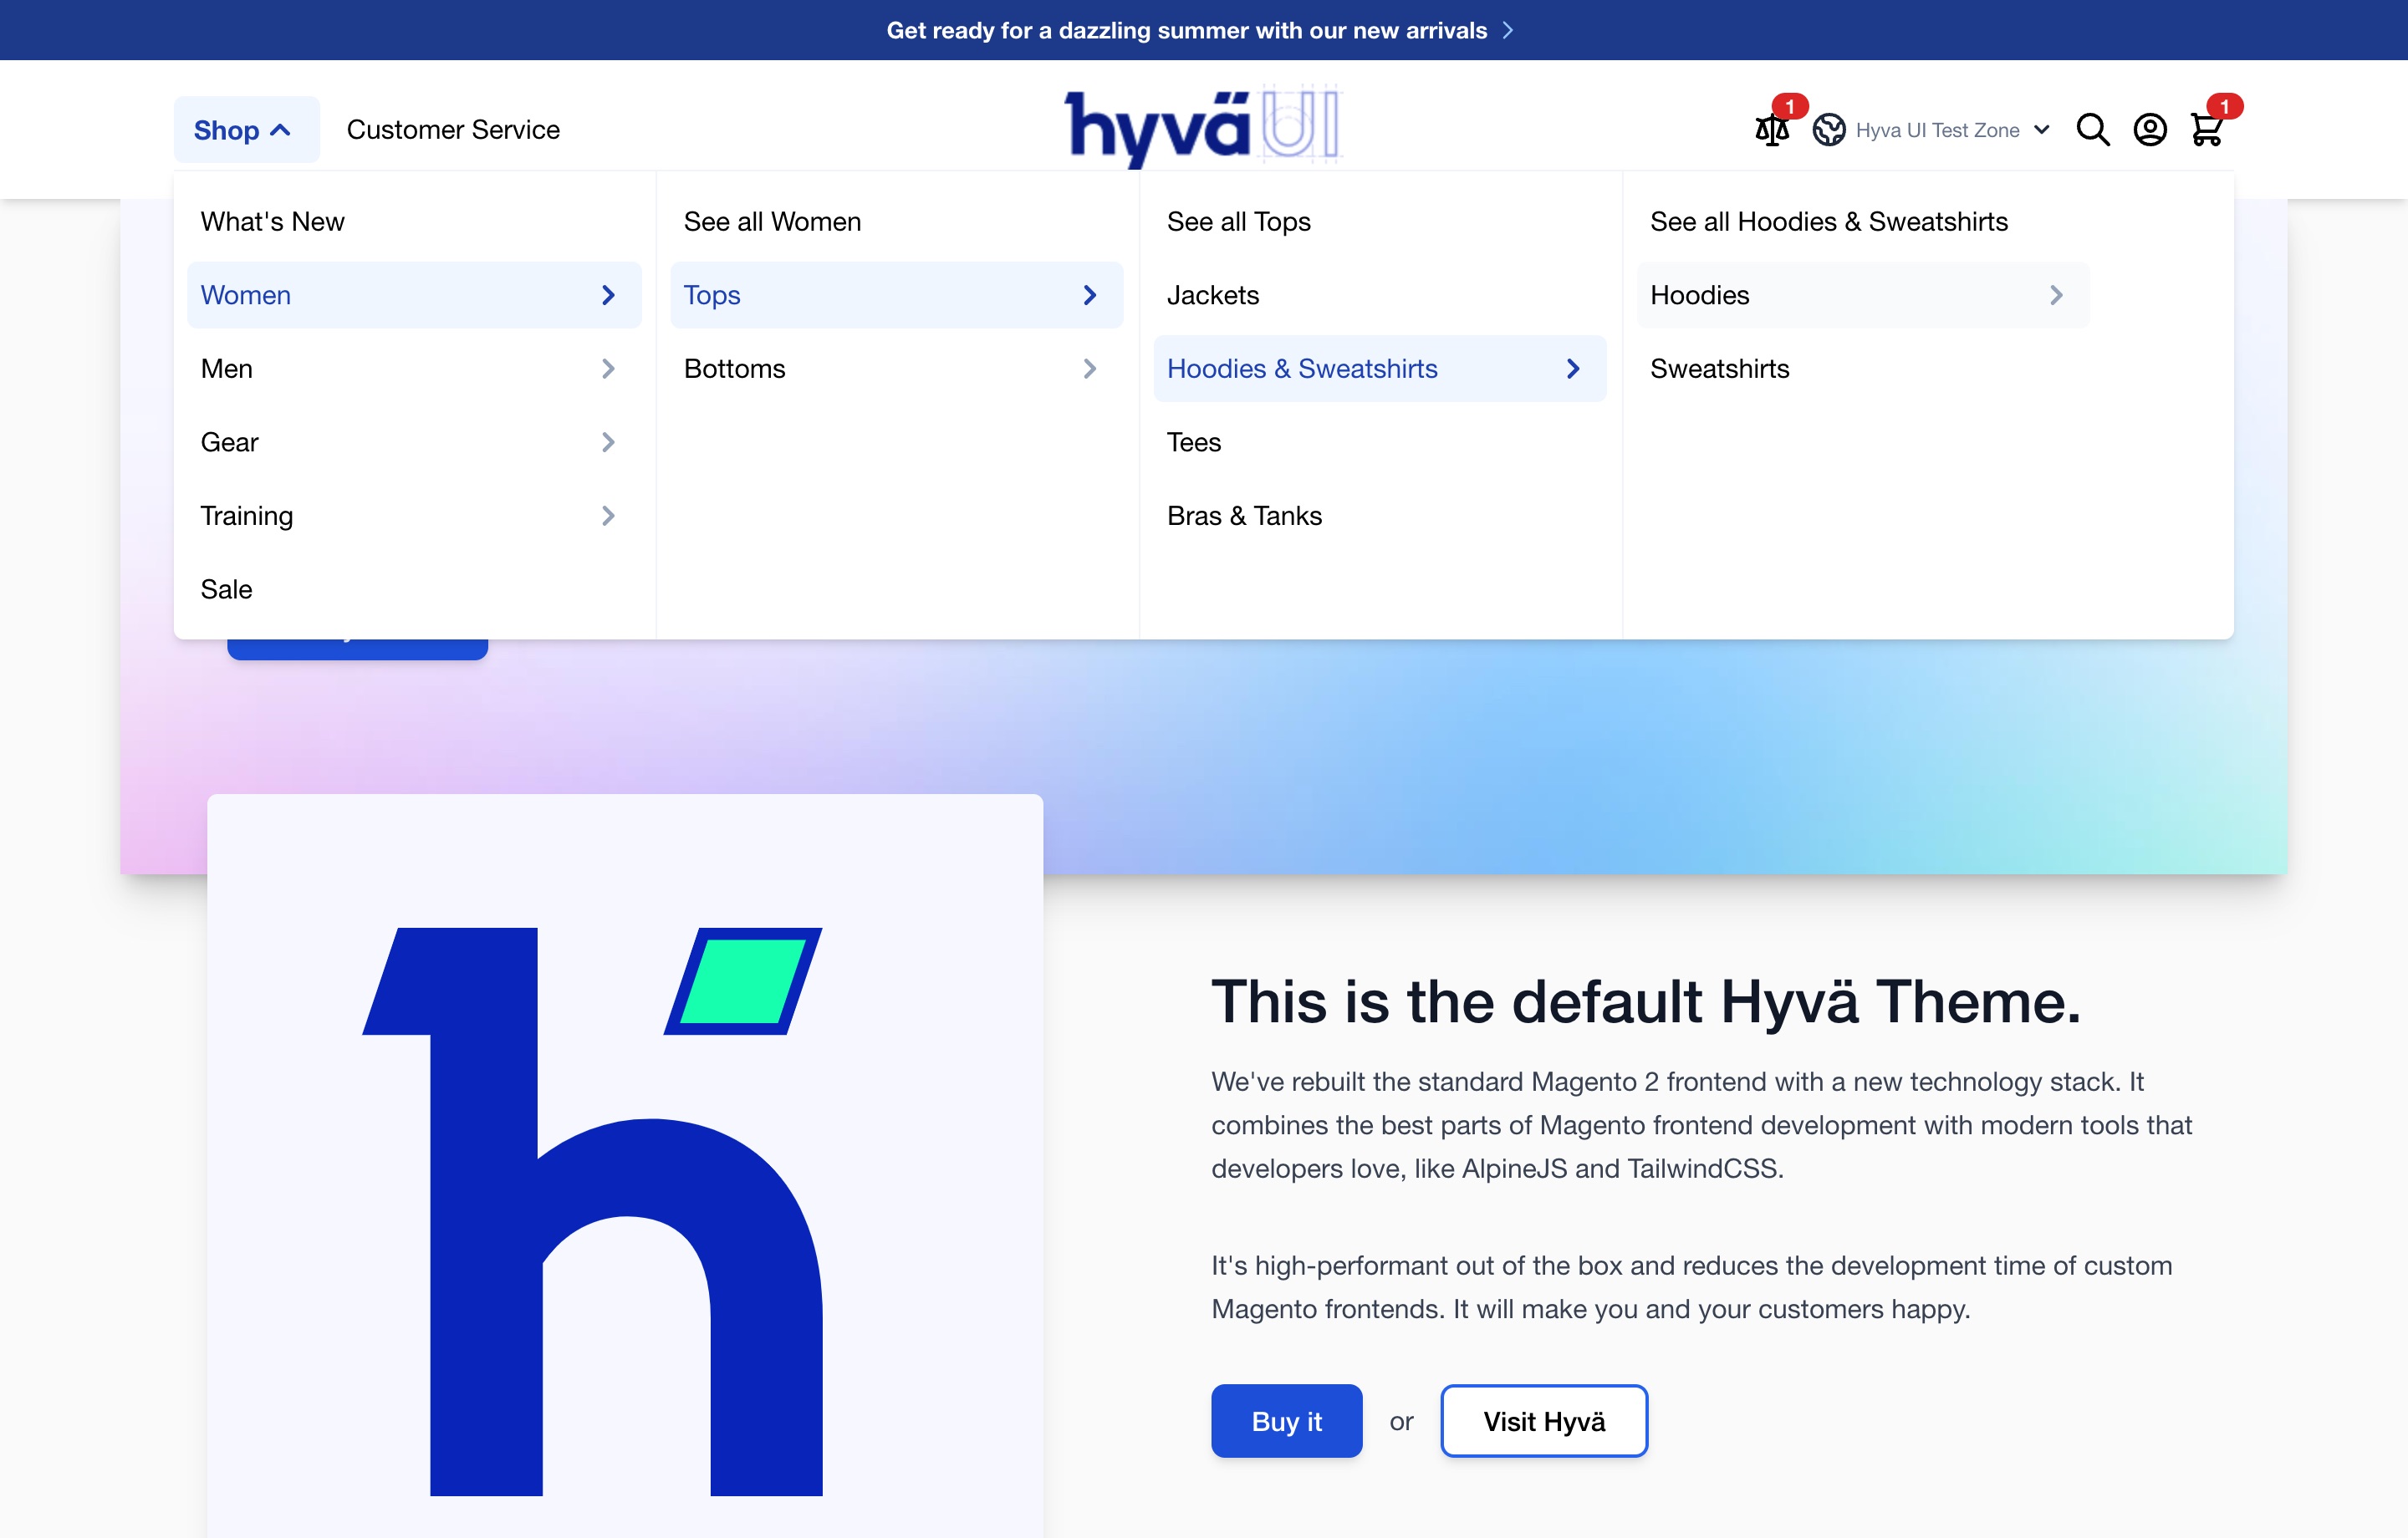Click the globe store switcher icon

pos(1829,130)
